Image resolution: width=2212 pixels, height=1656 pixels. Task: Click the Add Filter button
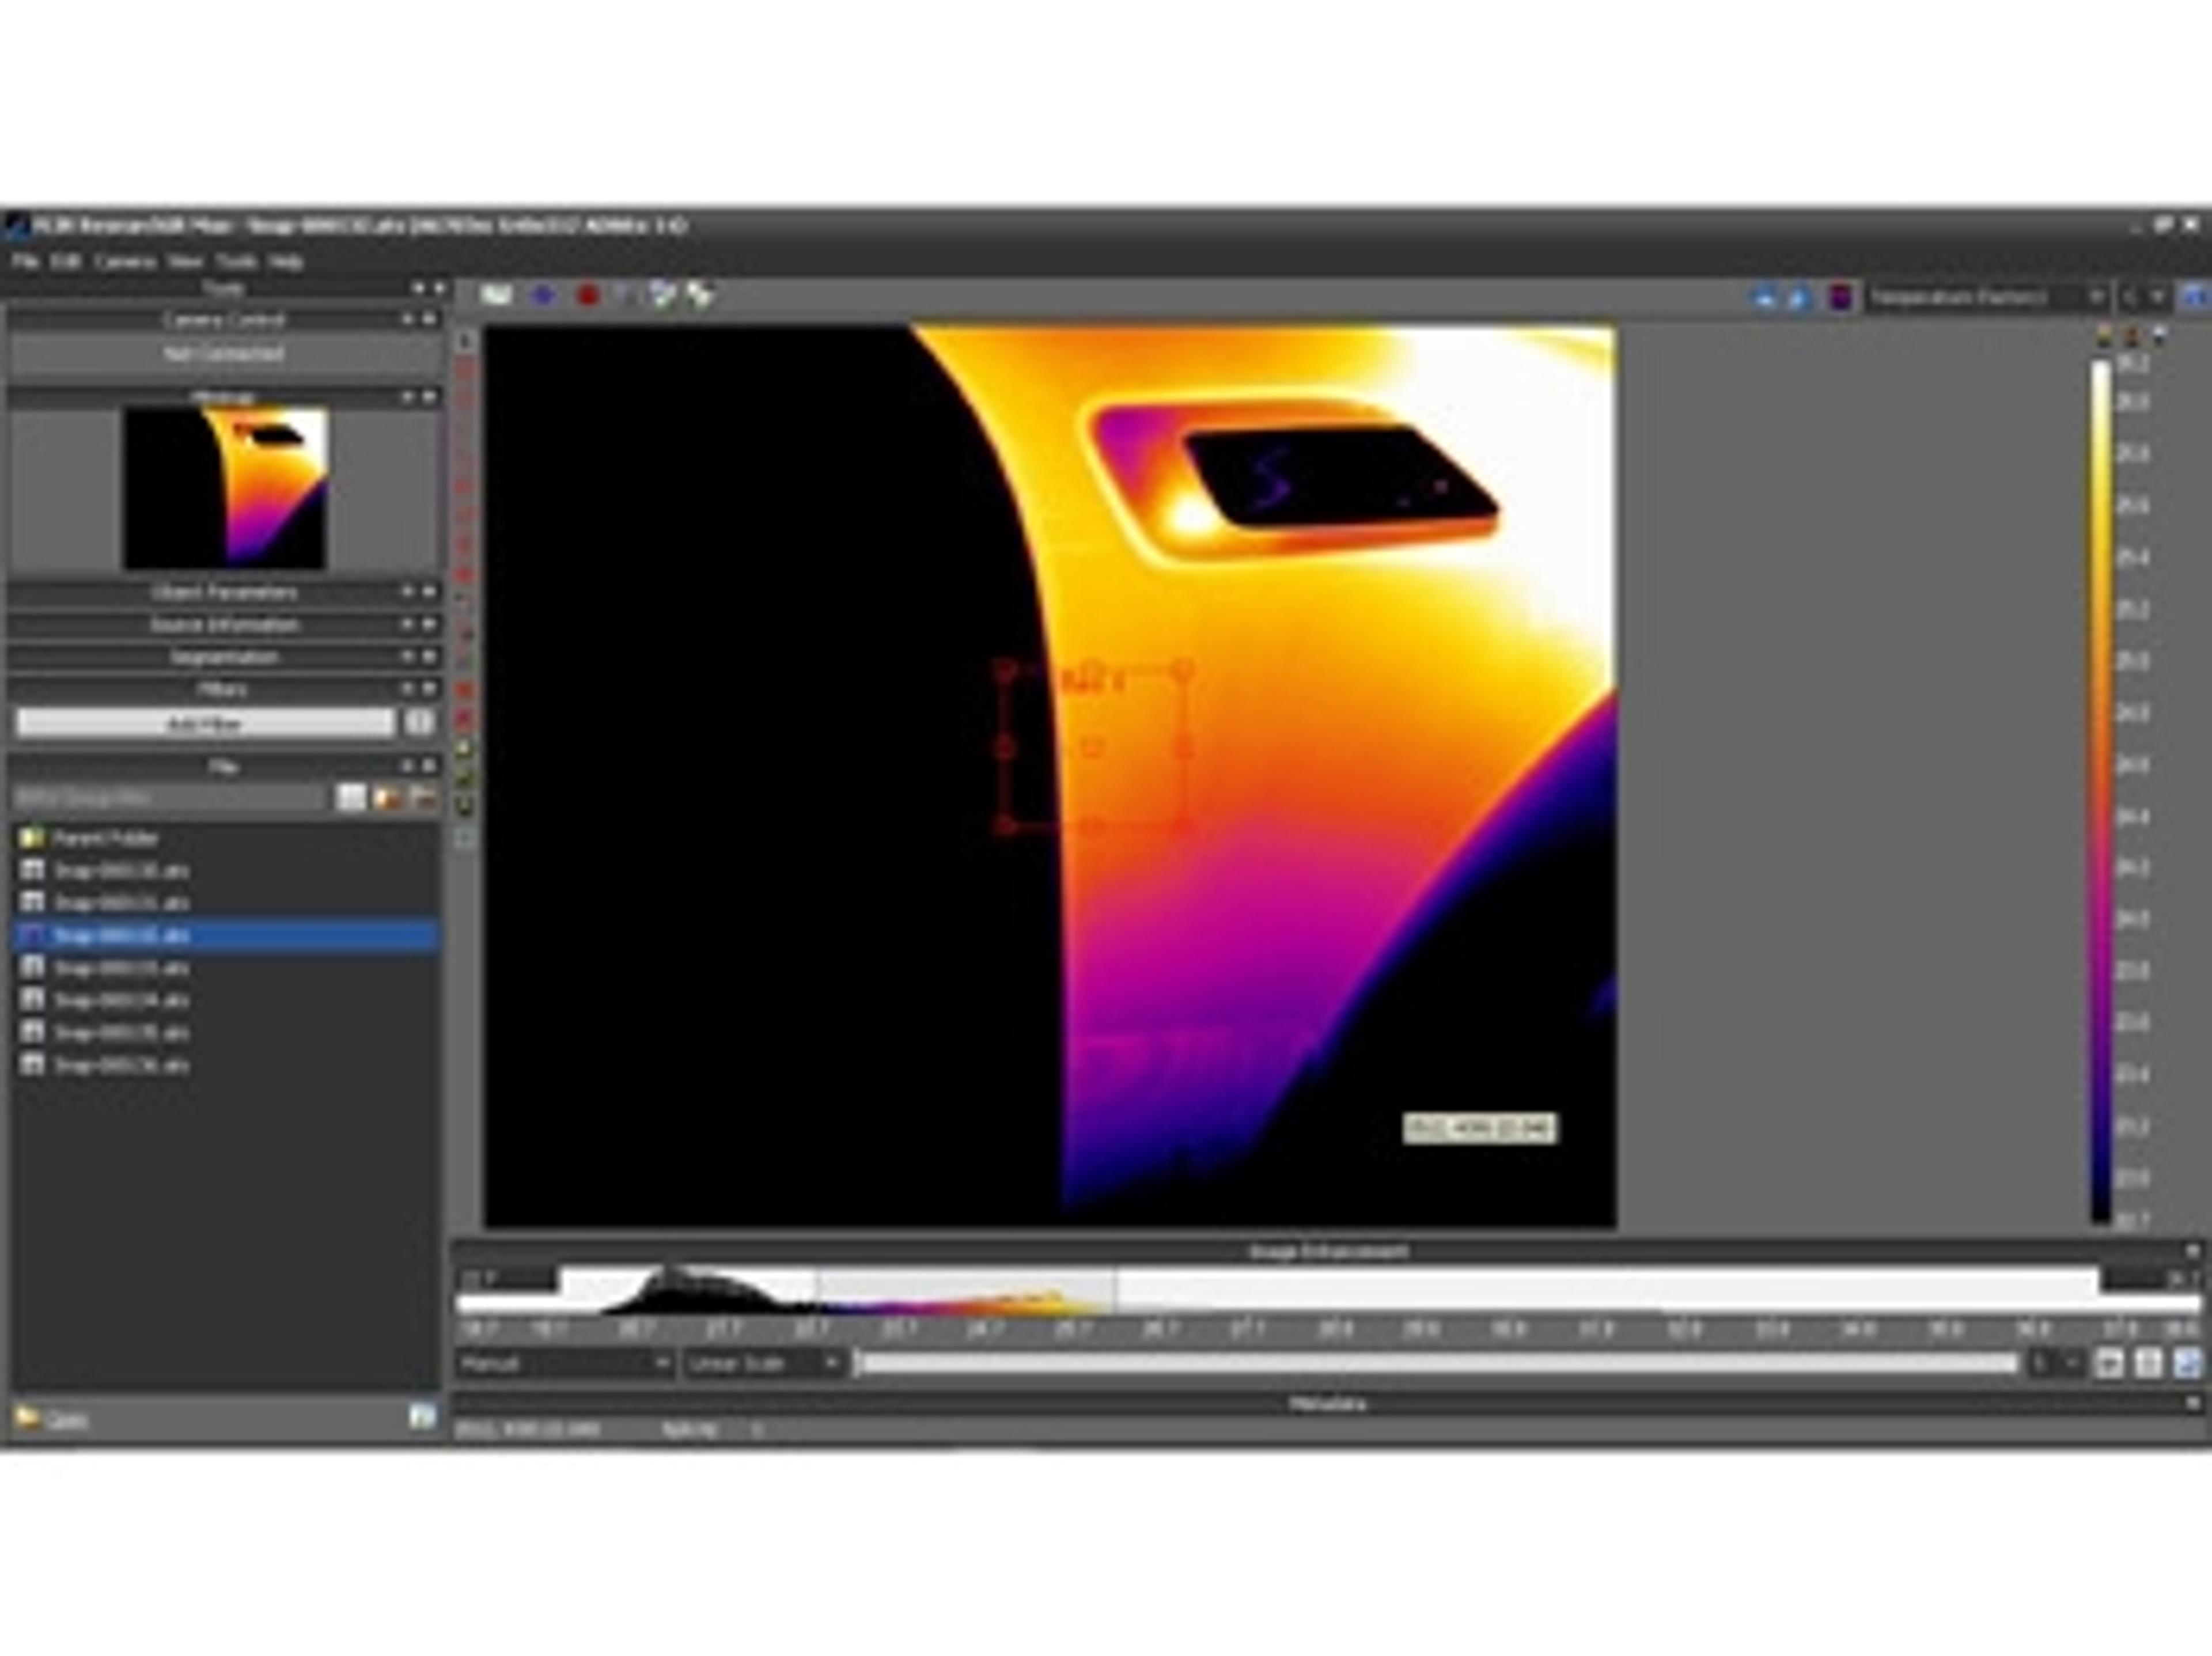point(205,723)
